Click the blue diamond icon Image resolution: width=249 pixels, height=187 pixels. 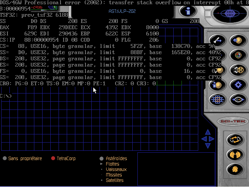click(238, 85)
